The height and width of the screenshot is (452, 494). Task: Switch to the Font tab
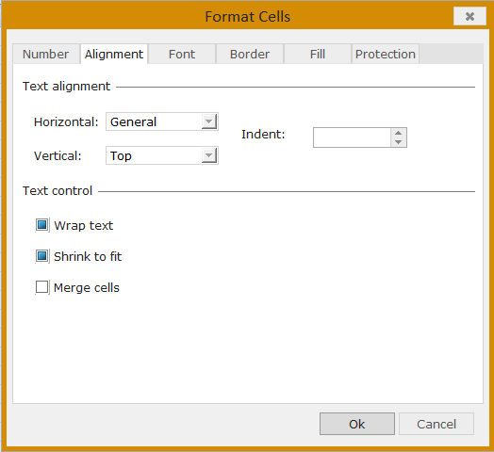click(182, 54)
